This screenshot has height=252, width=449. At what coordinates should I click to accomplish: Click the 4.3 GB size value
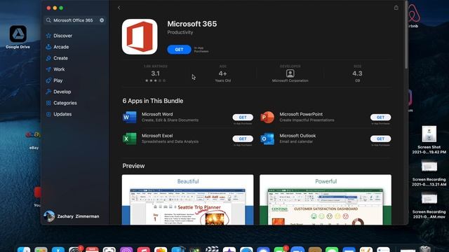pyautogui.click(x=357, y=73)
